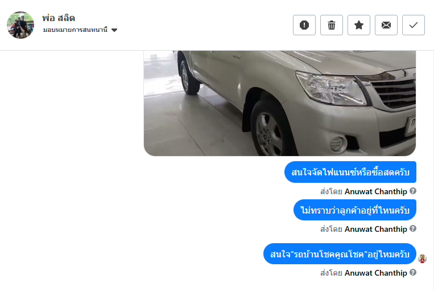Click the มอบหมายการสนทนานี้ label
This screenshot has width=434, height=295.
coord(75,30)
